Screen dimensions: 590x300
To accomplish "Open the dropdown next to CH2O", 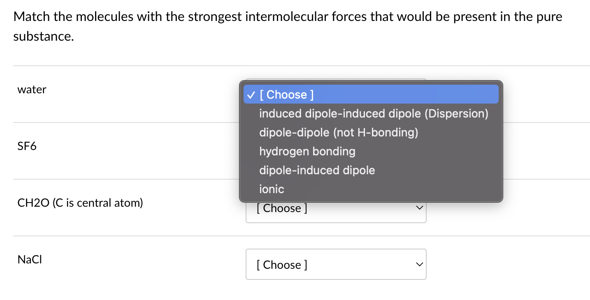I will [336, 208].
